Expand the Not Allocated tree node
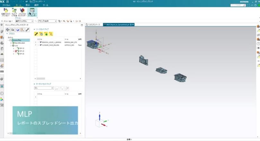This screenshot has width=260, height=141. point(11,43)
